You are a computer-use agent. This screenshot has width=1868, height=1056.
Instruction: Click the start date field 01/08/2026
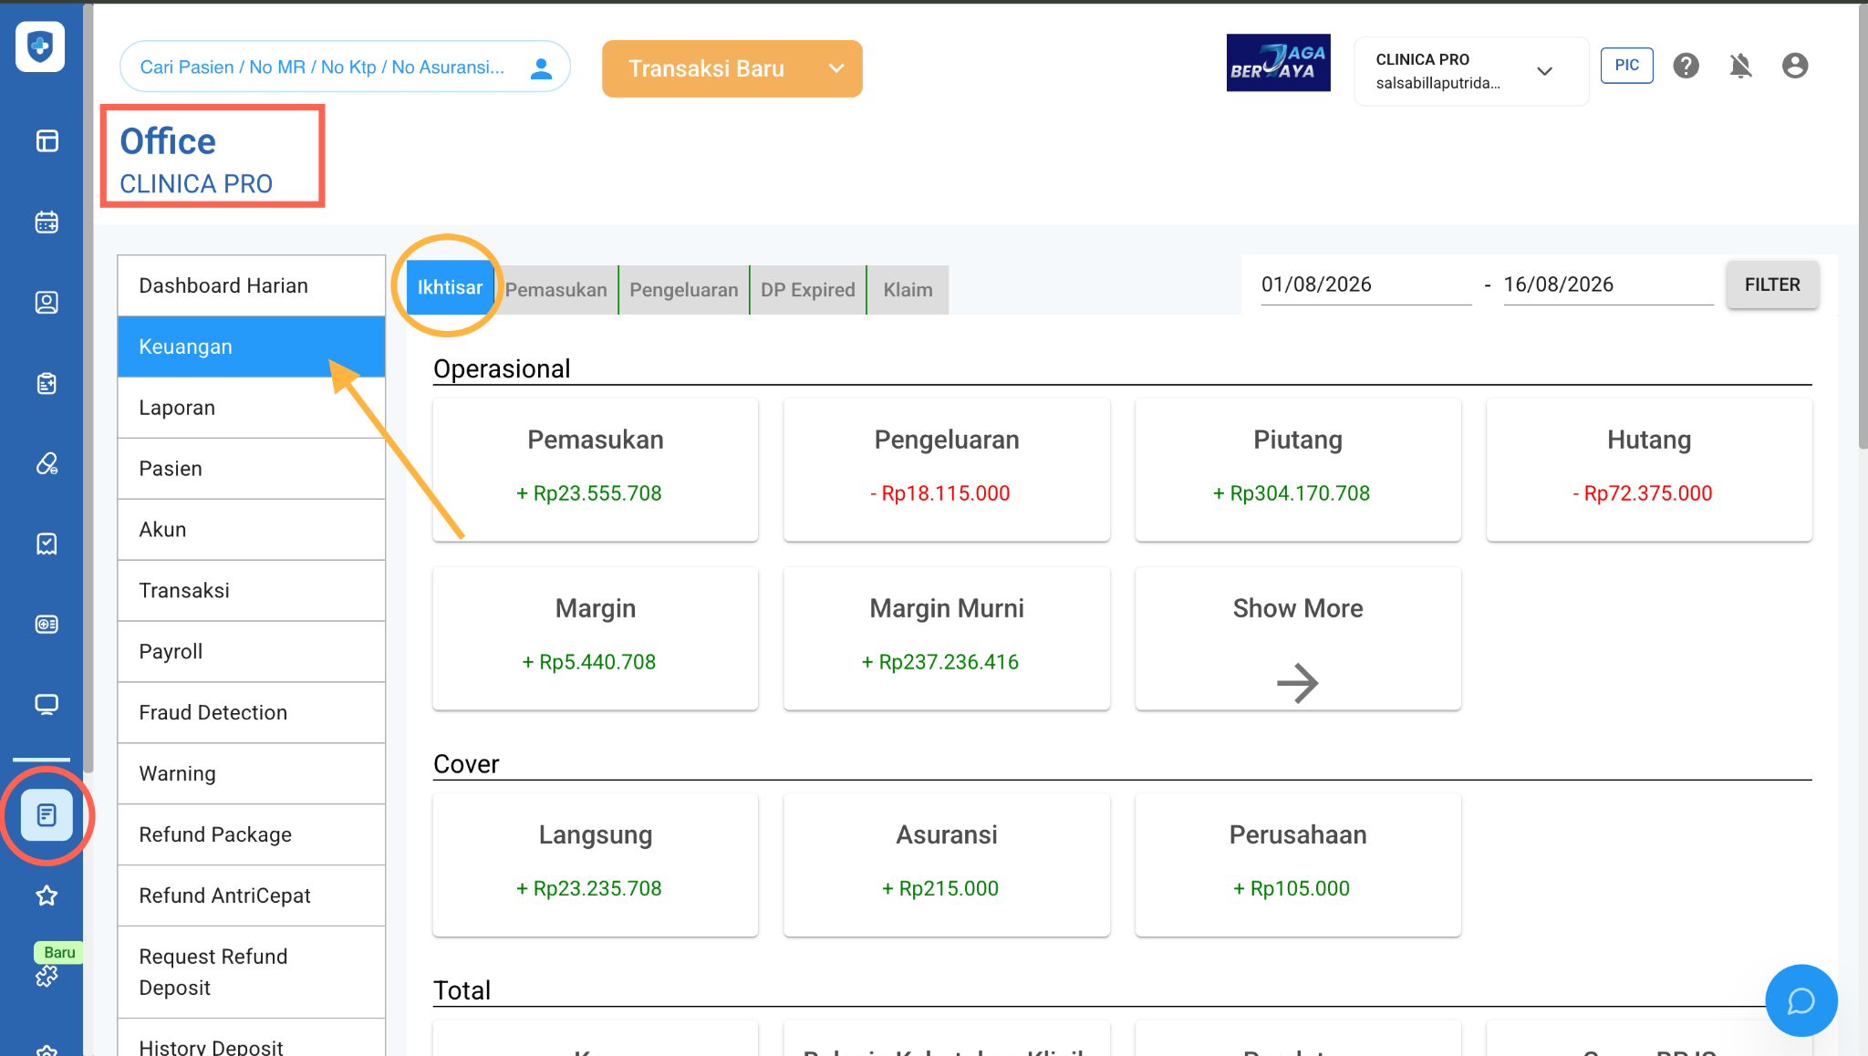[x=1366, y=285]
